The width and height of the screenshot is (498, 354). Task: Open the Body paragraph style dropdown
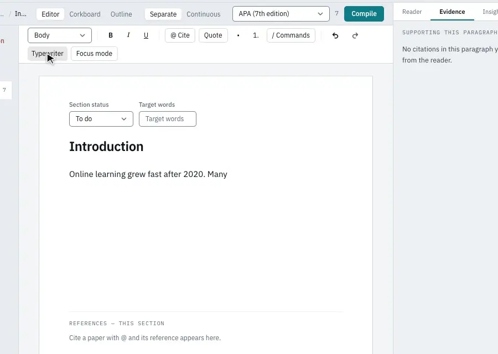(60, 35)
